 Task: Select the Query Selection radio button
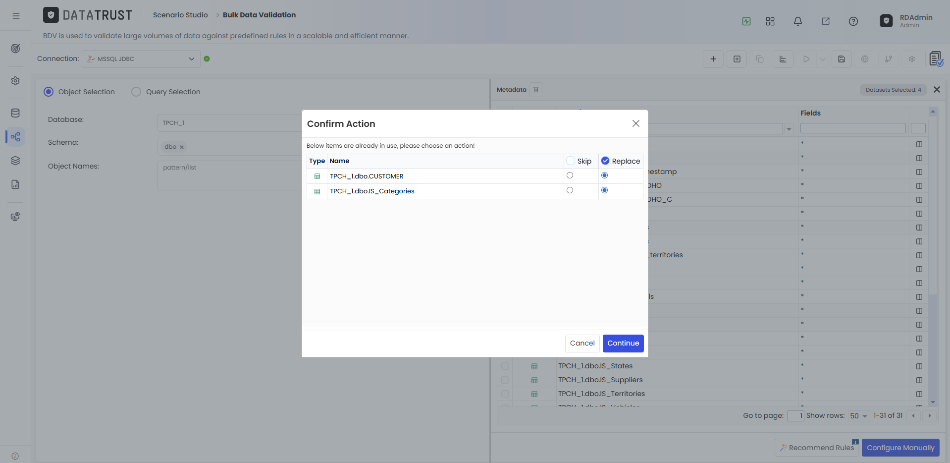pos(136,92)
